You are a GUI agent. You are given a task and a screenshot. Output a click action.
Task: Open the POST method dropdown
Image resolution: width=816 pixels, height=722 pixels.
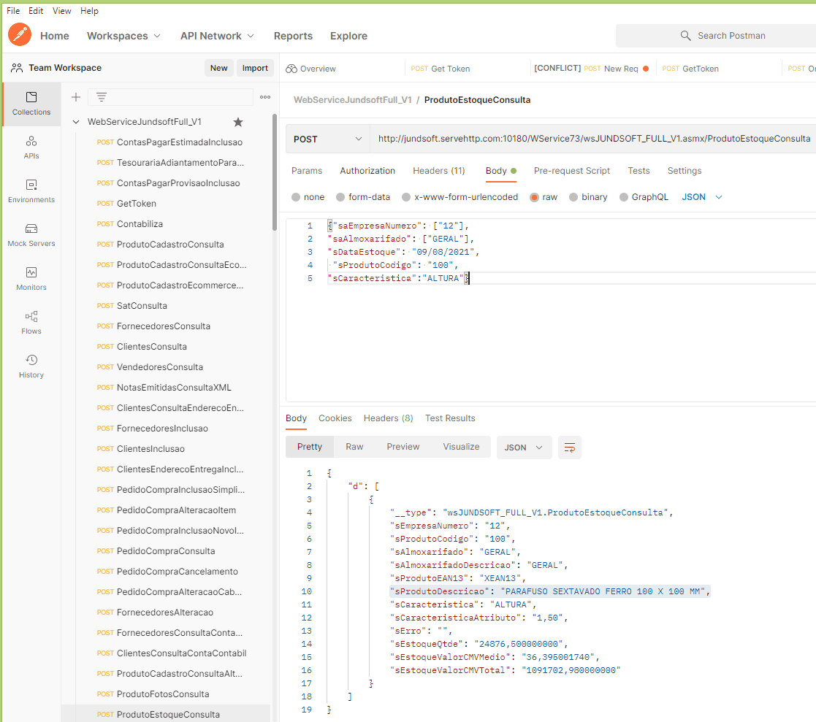(327, 139)
